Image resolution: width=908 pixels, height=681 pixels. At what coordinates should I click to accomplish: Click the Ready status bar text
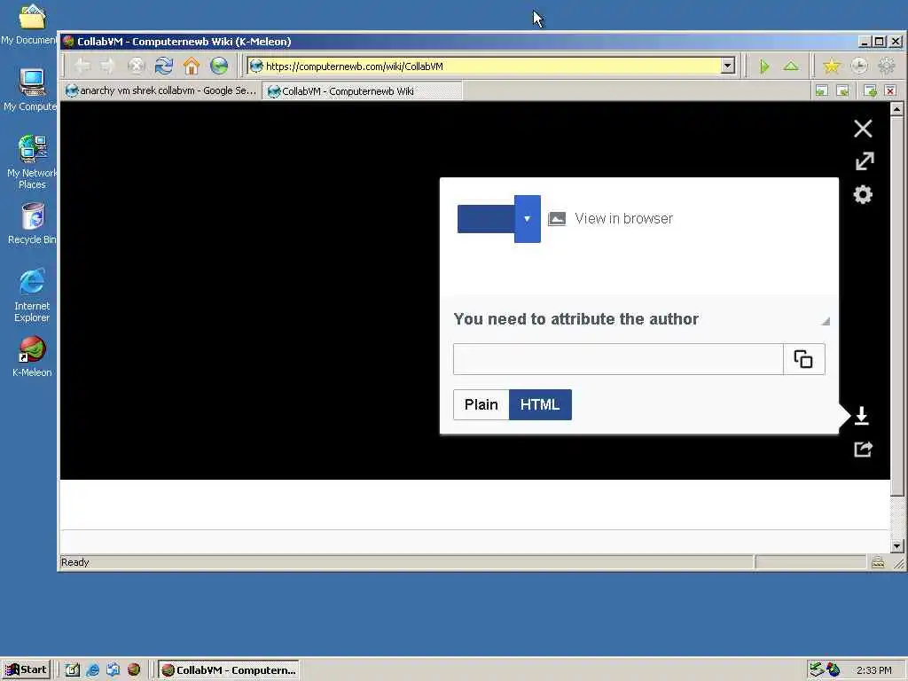click(75, 562)
